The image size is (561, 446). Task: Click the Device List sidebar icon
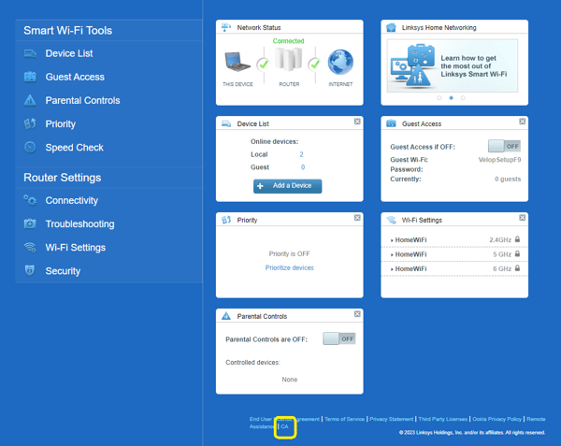30,53
